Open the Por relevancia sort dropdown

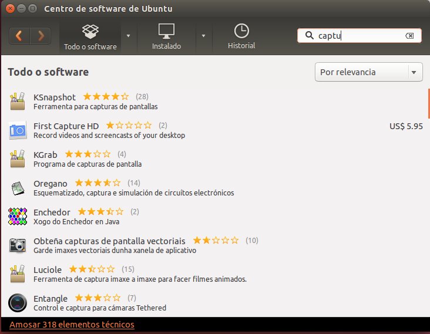tap(368, 72)
